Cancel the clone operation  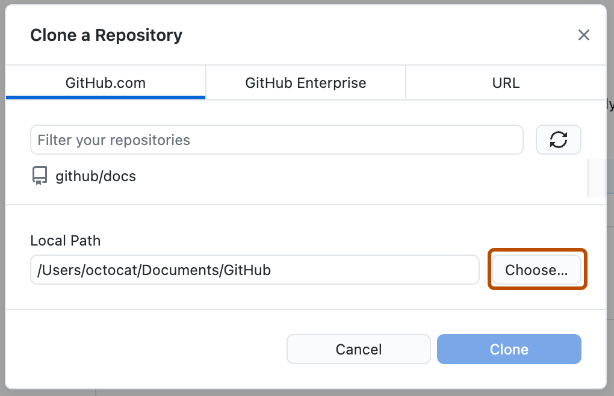[358, 349]
